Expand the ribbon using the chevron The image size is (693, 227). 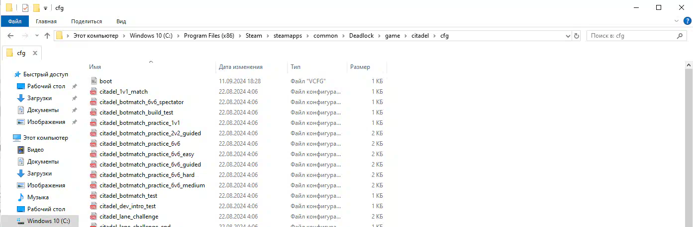pos(677,21)
